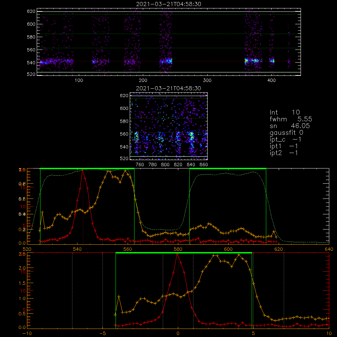This screenshot has height=337, width=337.
Task: Click y-axis label 620 on top spectrogram
Action: click(31, 11)
